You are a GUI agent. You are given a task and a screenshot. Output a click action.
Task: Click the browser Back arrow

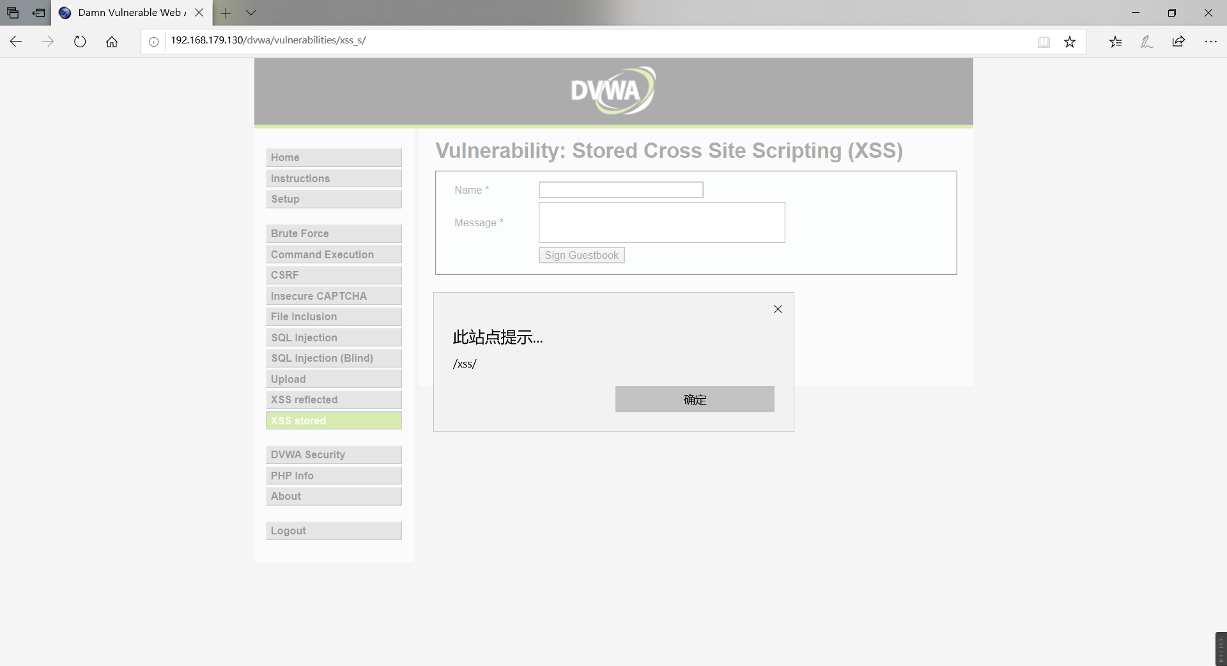point(16,42)
